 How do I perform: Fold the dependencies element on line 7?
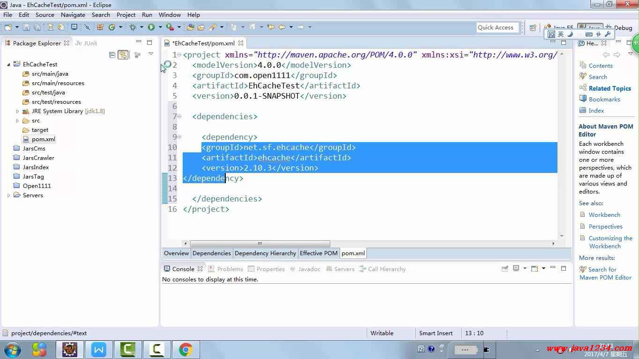[179, 116]
